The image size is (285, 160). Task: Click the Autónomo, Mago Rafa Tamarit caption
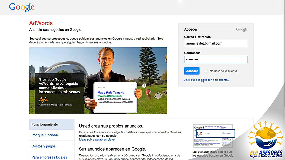(x=55, y=105)
